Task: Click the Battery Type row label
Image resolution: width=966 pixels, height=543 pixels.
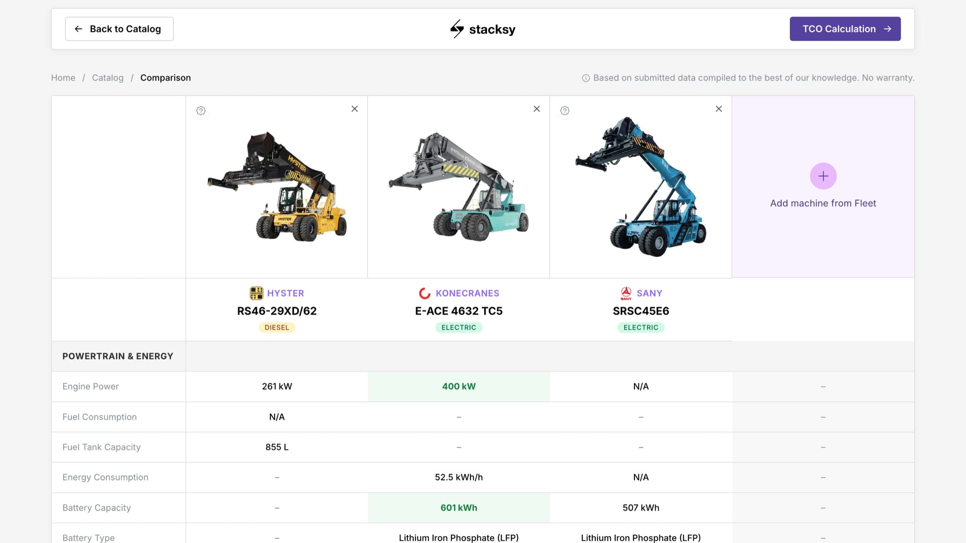Action: [88, 538]
